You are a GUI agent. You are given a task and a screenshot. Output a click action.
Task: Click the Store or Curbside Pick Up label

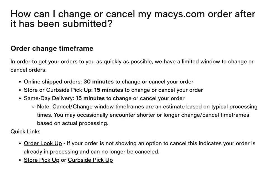point(58,90)
